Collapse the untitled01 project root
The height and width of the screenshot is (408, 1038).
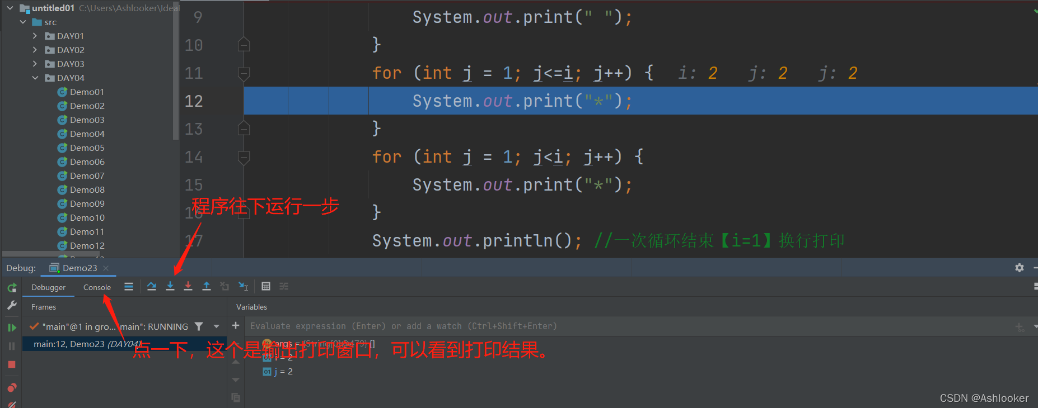click(10, 8)
